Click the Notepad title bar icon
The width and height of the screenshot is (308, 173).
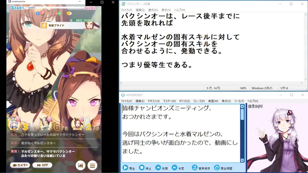tap(123, 4)
